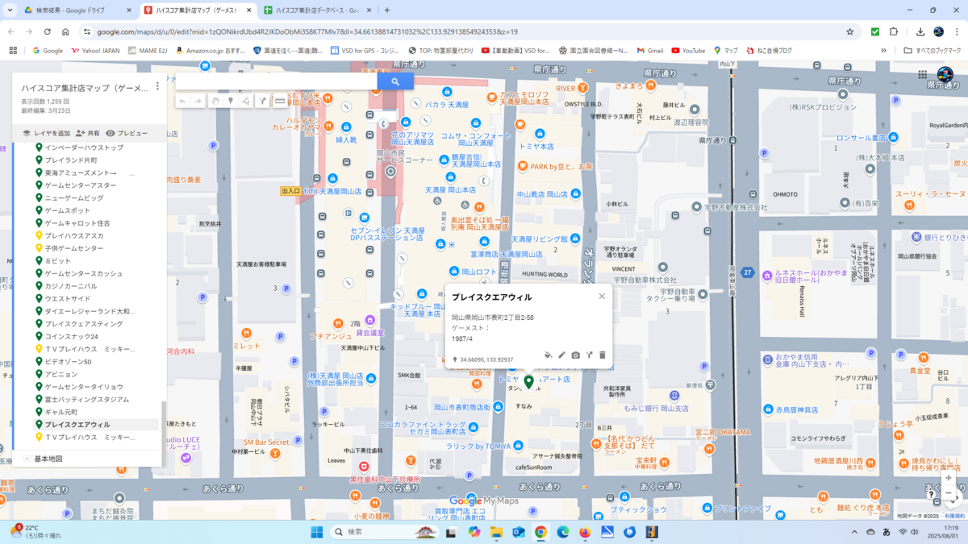Select the add directions tool

point(262,102)
